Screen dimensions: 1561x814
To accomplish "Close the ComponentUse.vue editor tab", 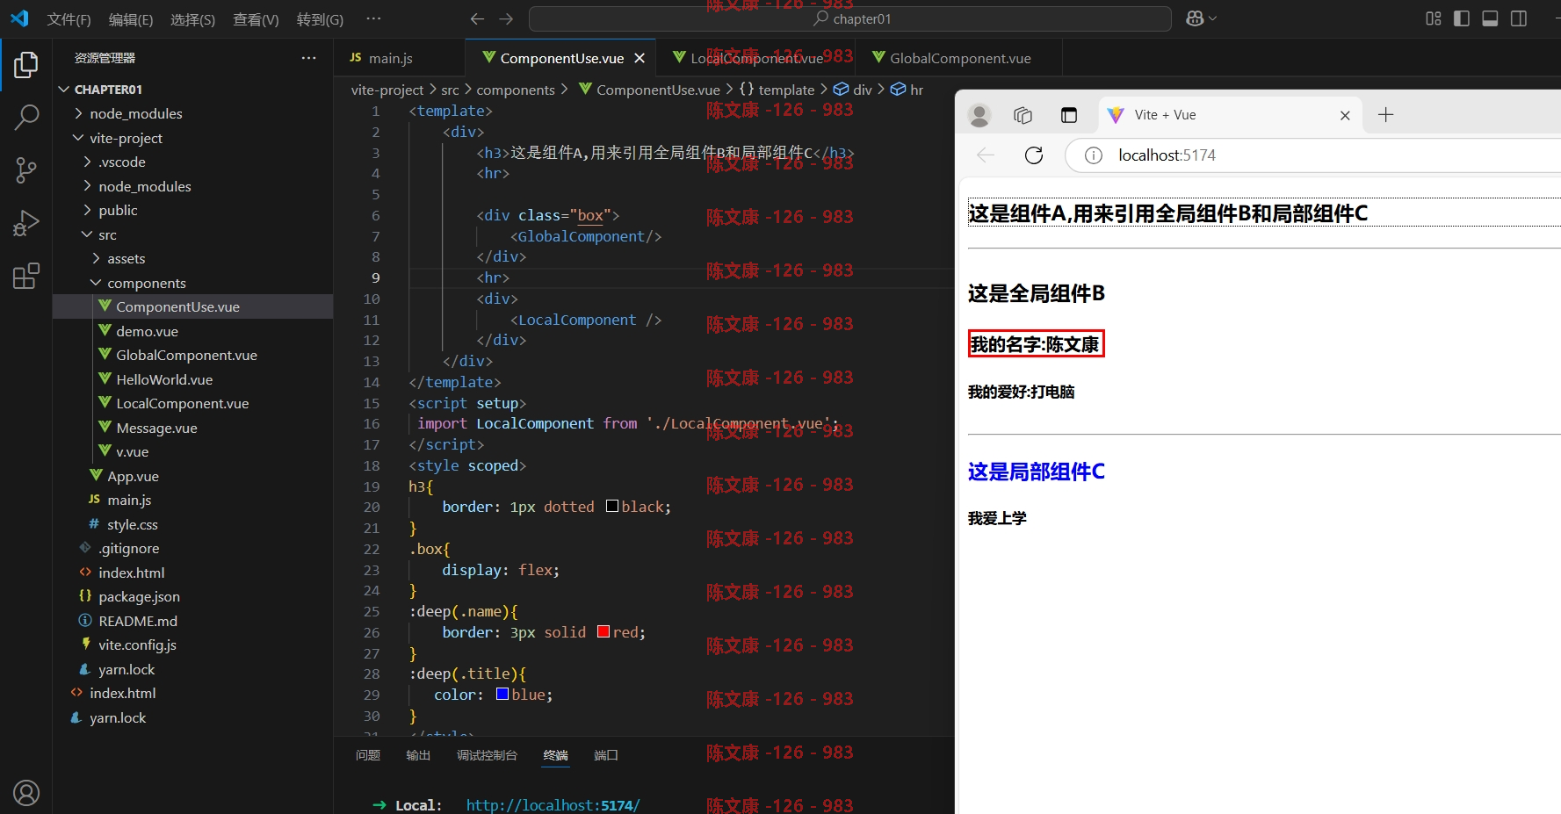I will [x=640, y=58].
